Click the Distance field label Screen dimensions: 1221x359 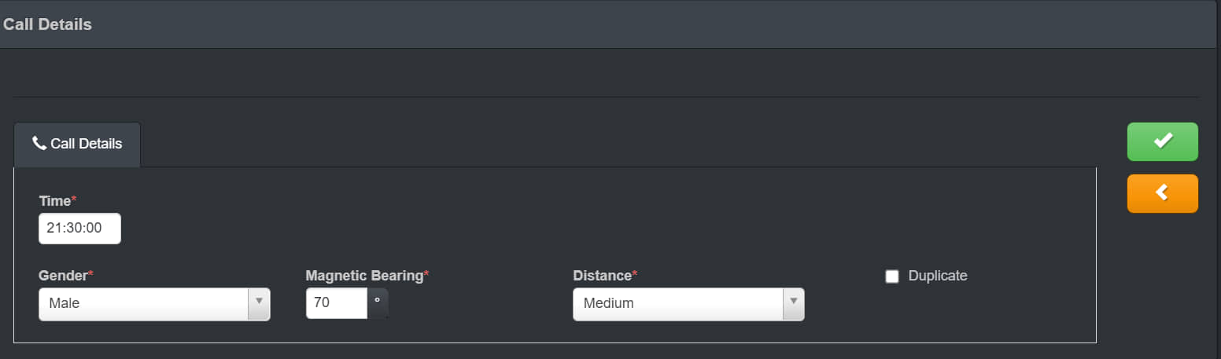coord(602,276)
